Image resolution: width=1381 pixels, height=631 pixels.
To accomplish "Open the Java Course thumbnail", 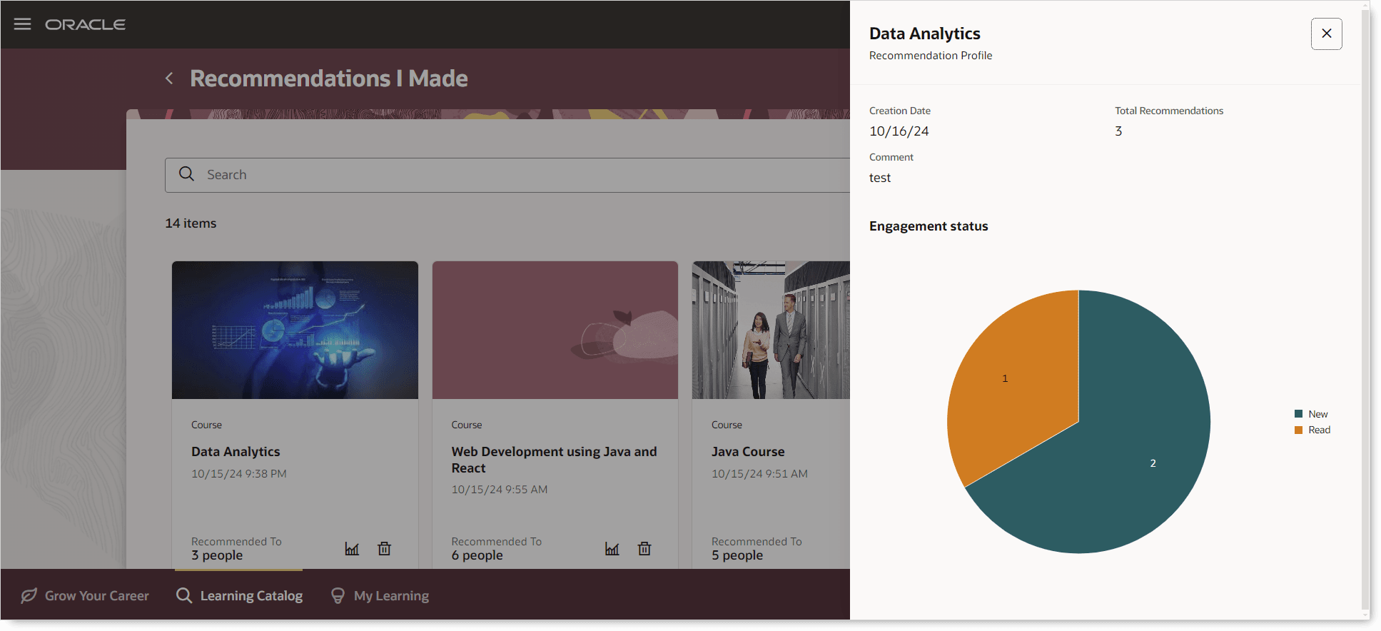I will pos(771,330).
